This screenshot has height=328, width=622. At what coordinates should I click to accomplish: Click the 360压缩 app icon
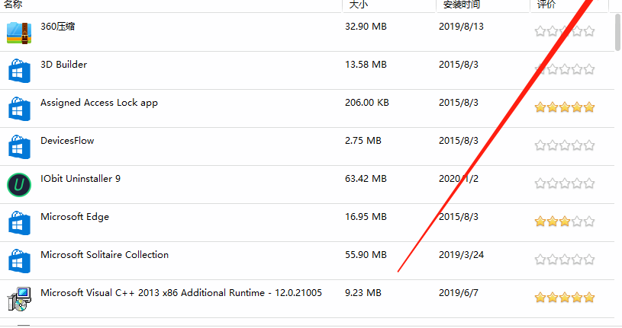pyautogui.click(x=19, y=33)
